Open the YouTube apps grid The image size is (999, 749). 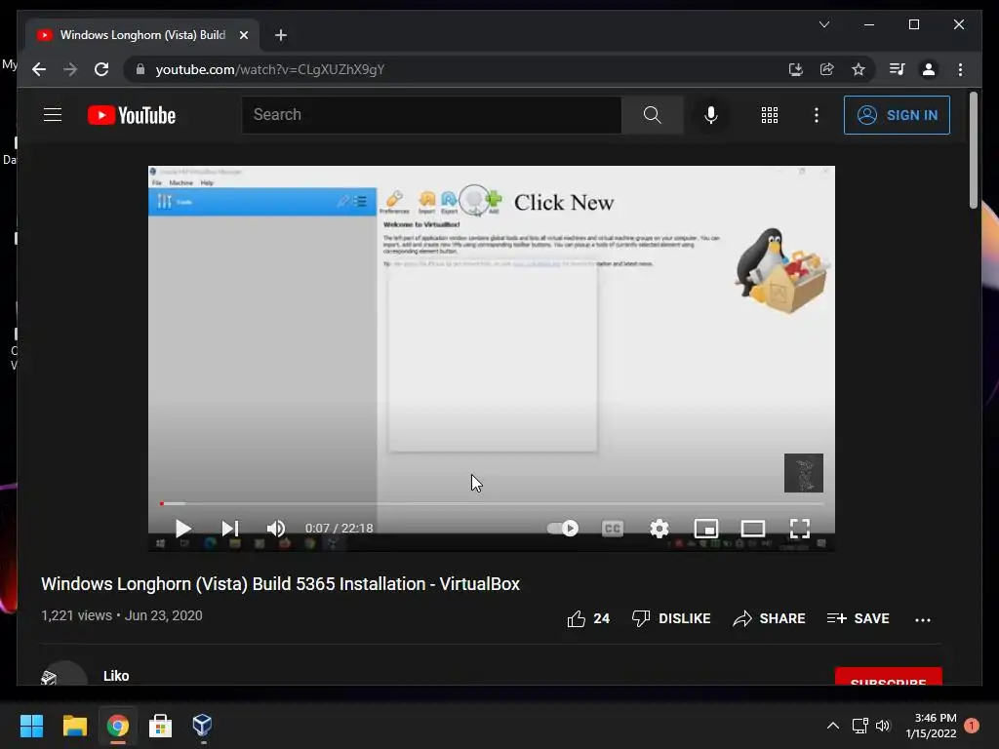769,115
